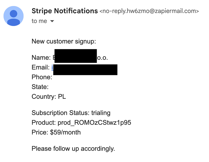Select the no-reply zapiermail.com sender address
209x162 pixels.
point(149,11)
